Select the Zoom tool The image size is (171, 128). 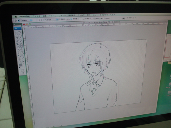[23, 61]
